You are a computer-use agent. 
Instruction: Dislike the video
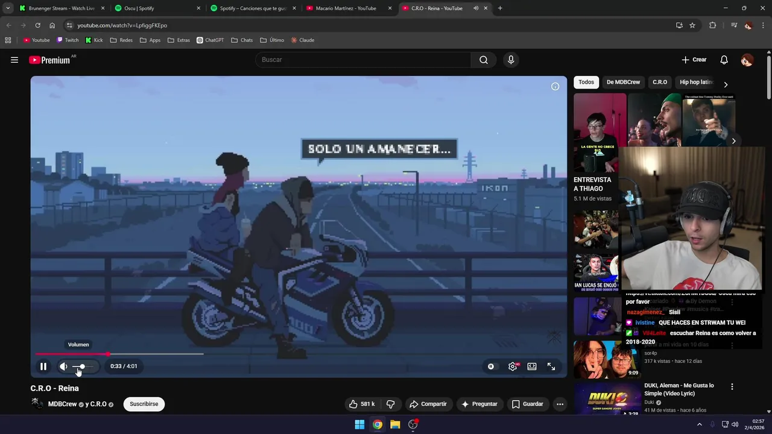click(390, 404)
